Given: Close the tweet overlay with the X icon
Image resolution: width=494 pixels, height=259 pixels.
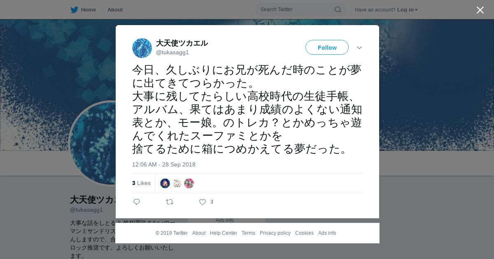Looking at the screenshot, I should click(480, 10).
